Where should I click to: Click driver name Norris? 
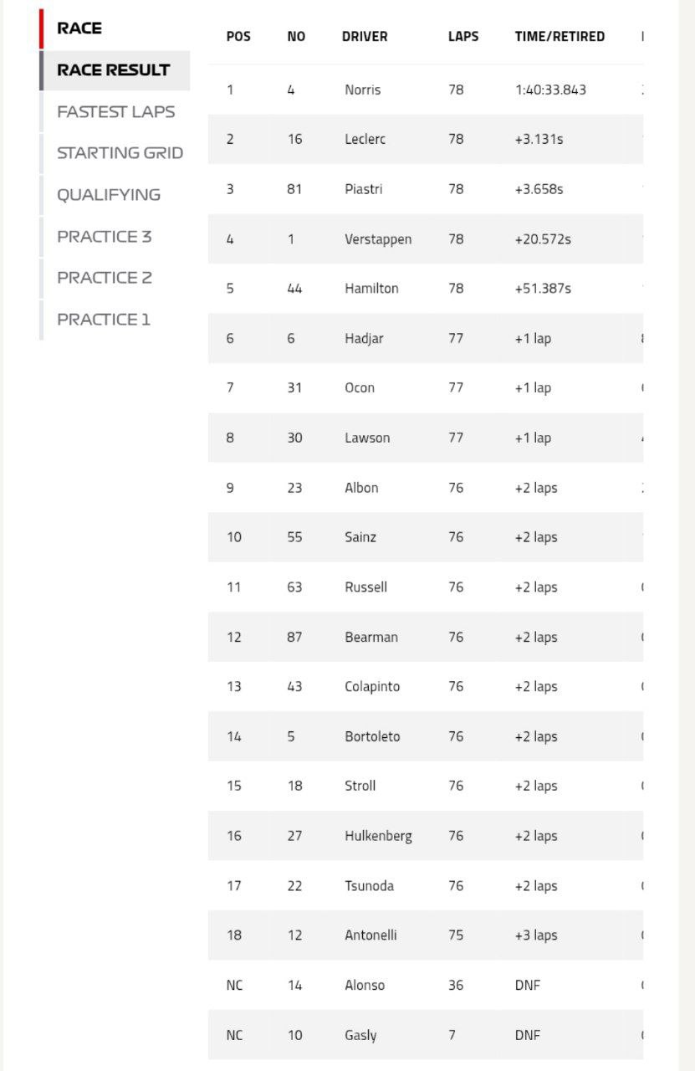coord(362,90)
